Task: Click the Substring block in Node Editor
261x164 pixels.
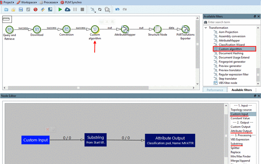Action: click(x=96, y=140)
